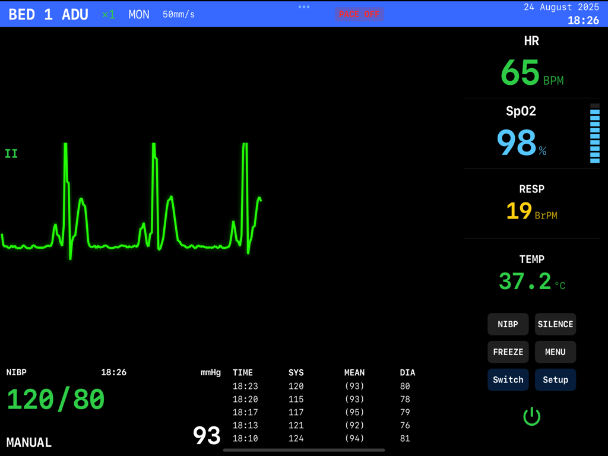Screen dimensions: 608x456
Task: Switch NIBP mode from MANUAL
Action: pos(28,442)
